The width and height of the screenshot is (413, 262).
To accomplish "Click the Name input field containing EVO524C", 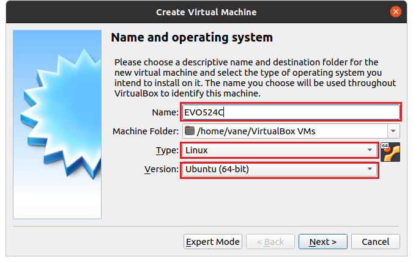I will click(291, 112).
